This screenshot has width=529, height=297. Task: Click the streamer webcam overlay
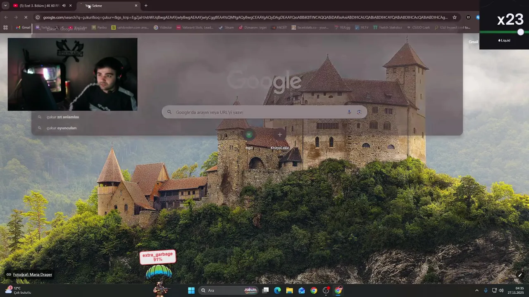[x=72, y=74]
